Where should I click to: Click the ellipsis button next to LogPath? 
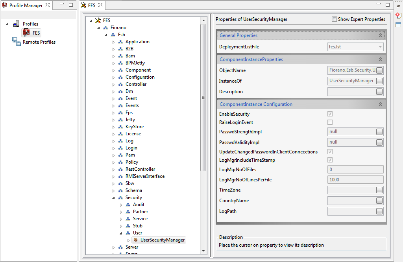379,211
